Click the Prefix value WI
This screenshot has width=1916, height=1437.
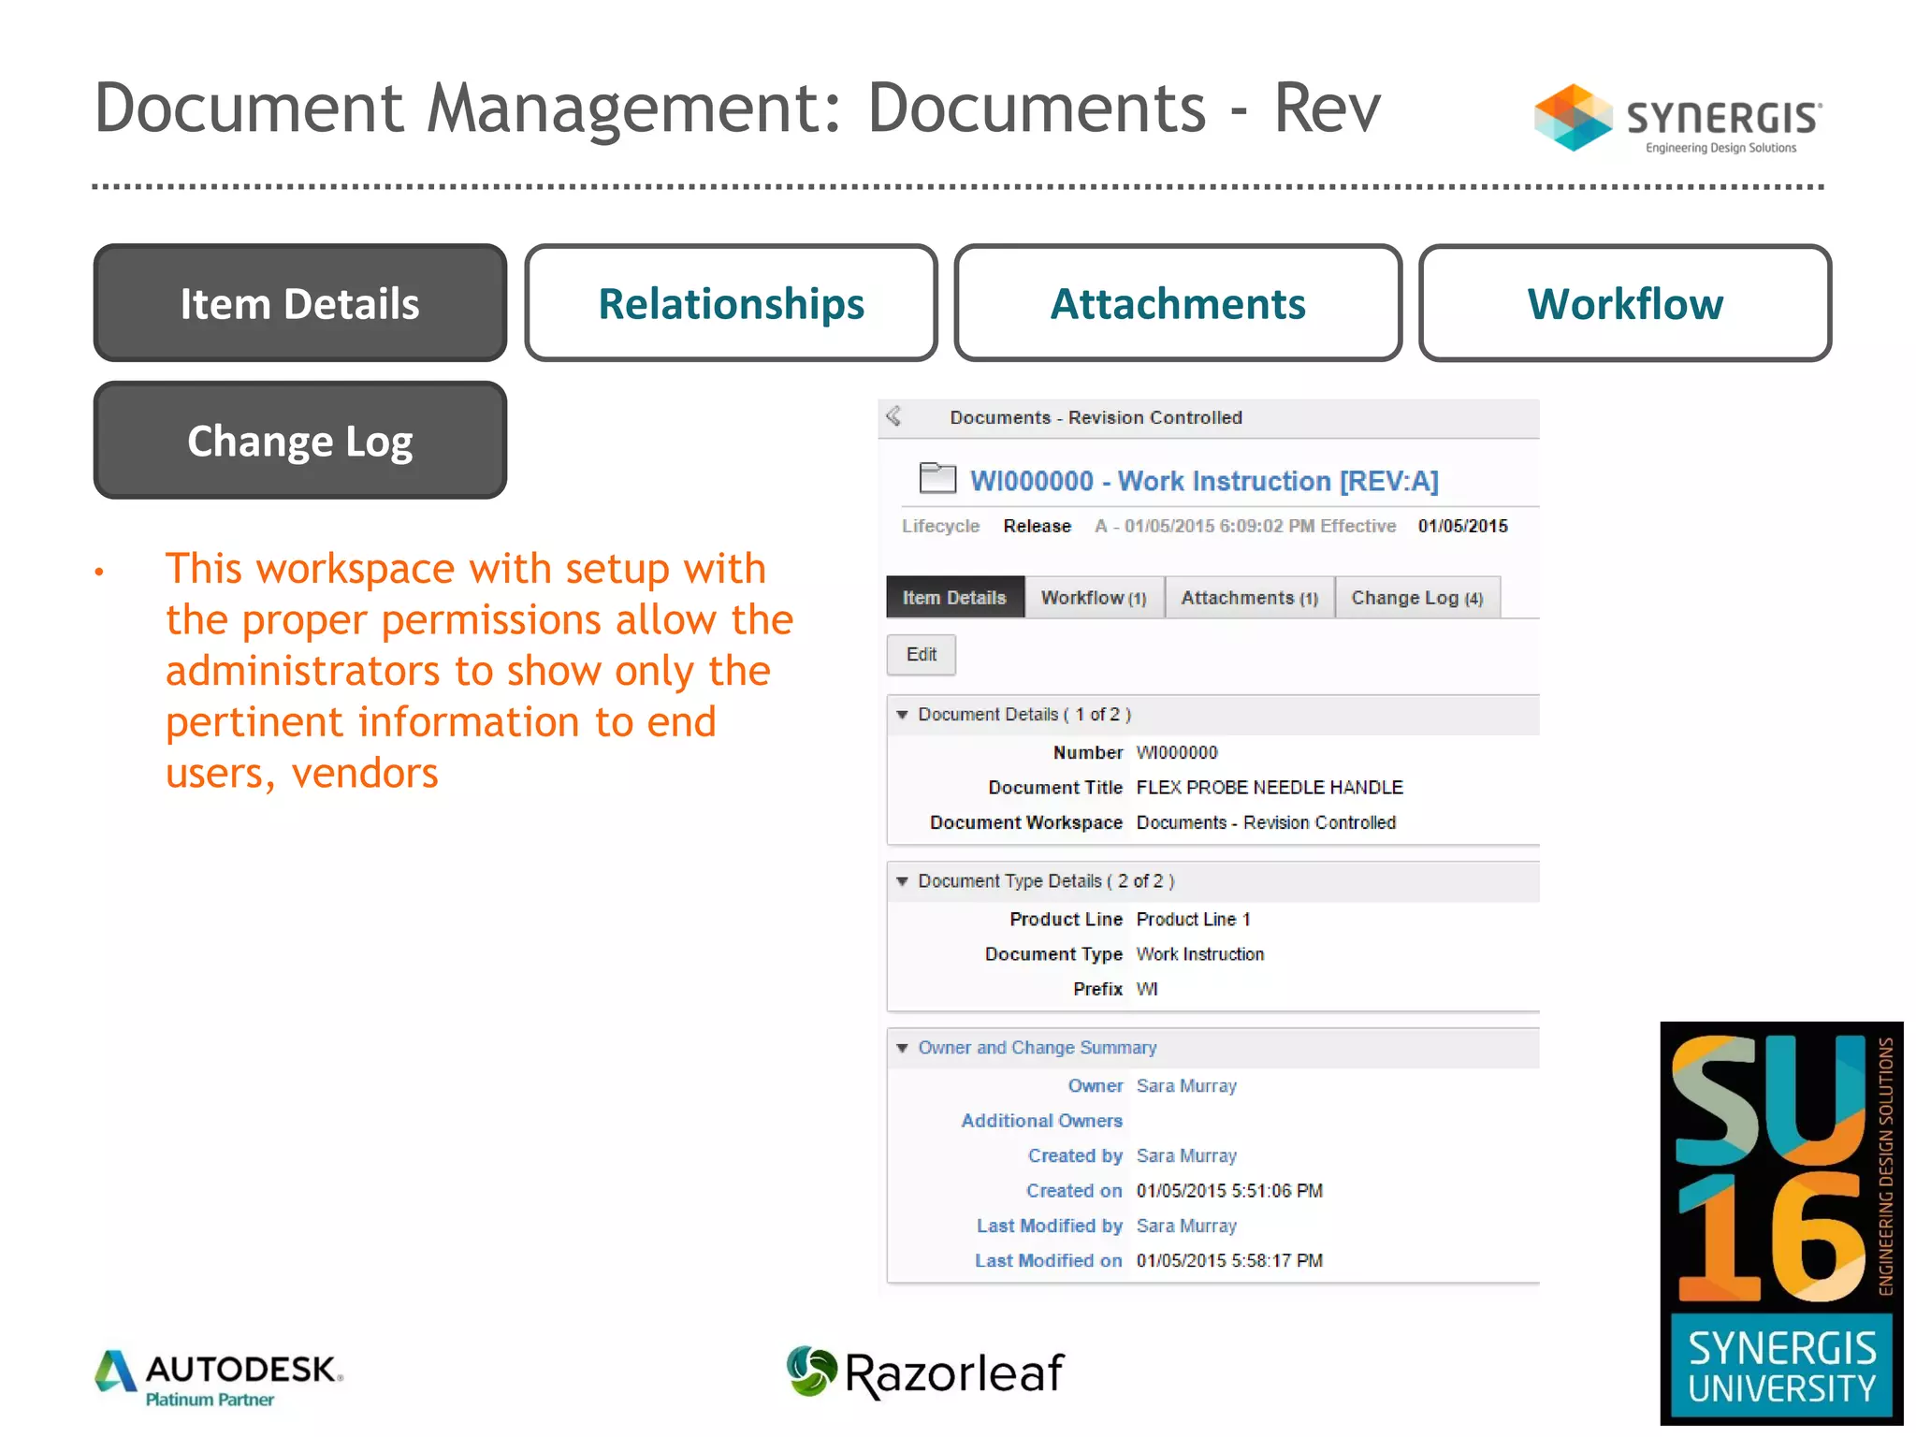(x=1147, y=990)
